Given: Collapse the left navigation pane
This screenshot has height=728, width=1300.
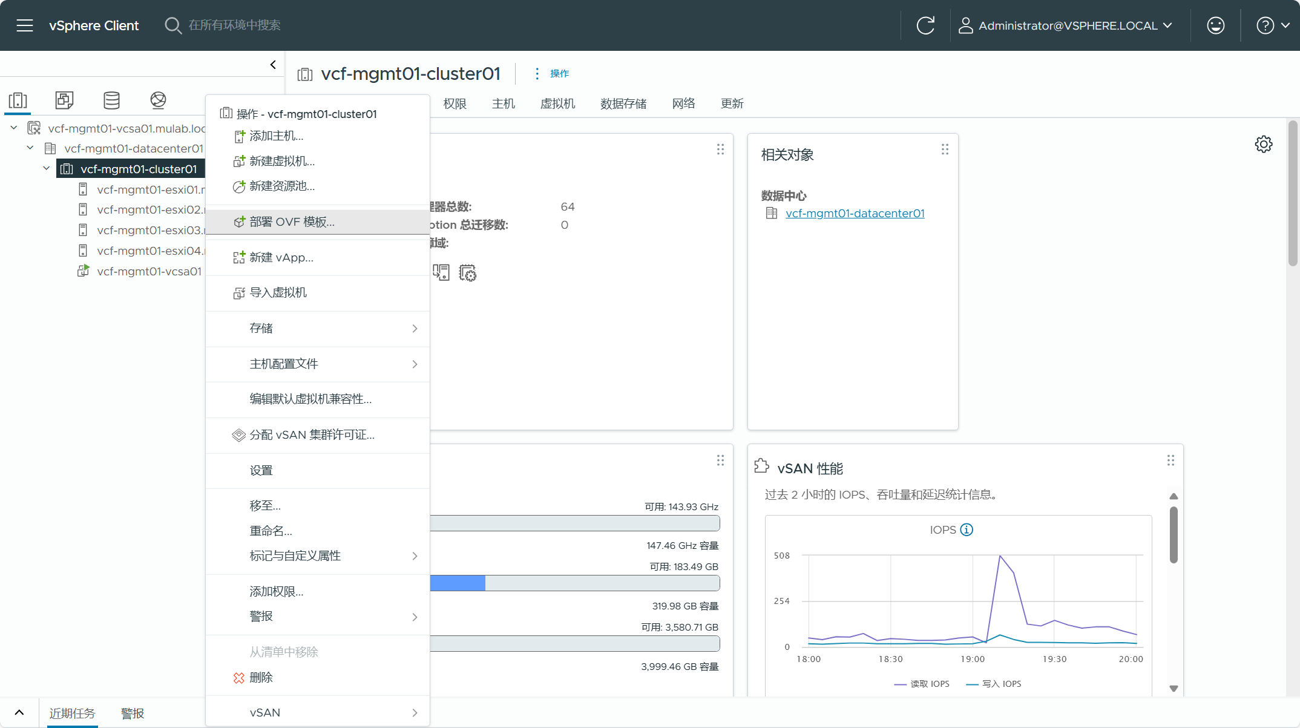Looking at the screenshot, I should click(x=273, y=65).
